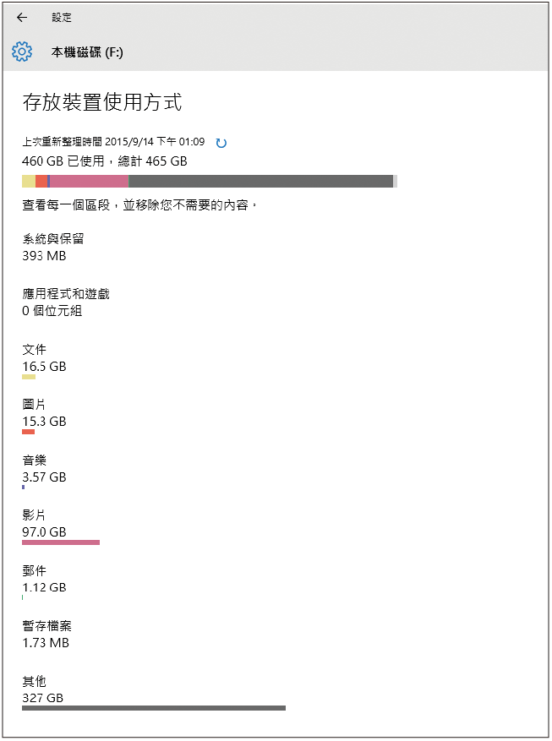Viewport: 552px width, 741px height.
Task: Open the 暫存檔案 1.73 MB category
Action: click(46, 635)
